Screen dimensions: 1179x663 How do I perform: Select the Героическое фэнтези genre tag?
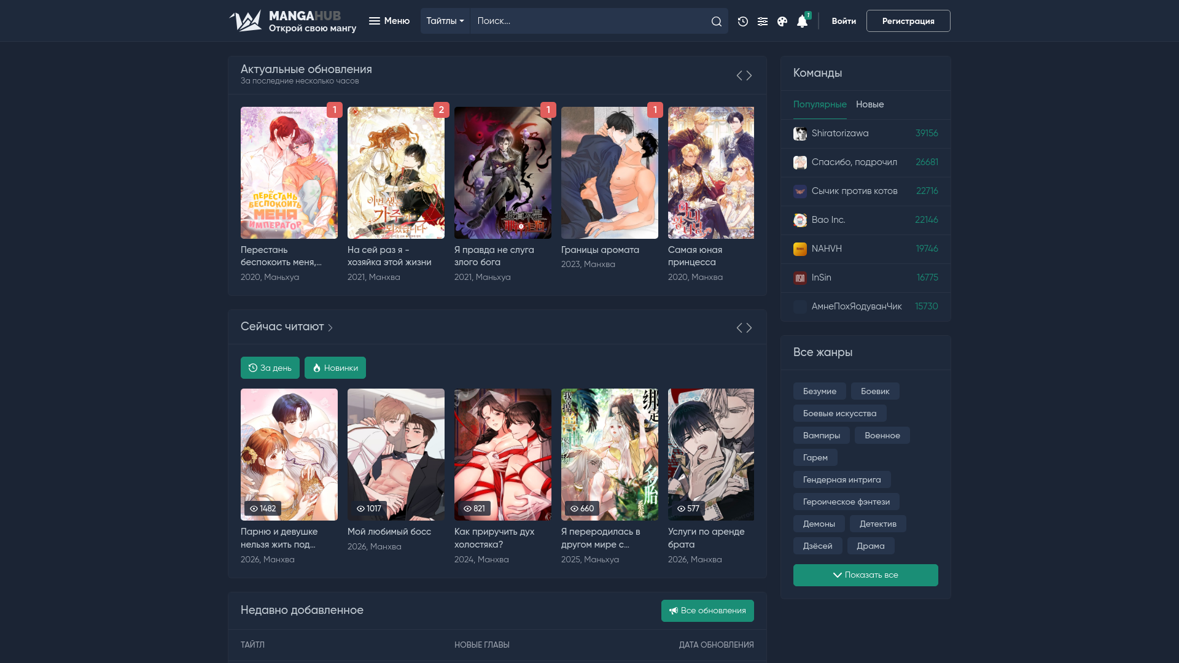(x=846, y=502)
